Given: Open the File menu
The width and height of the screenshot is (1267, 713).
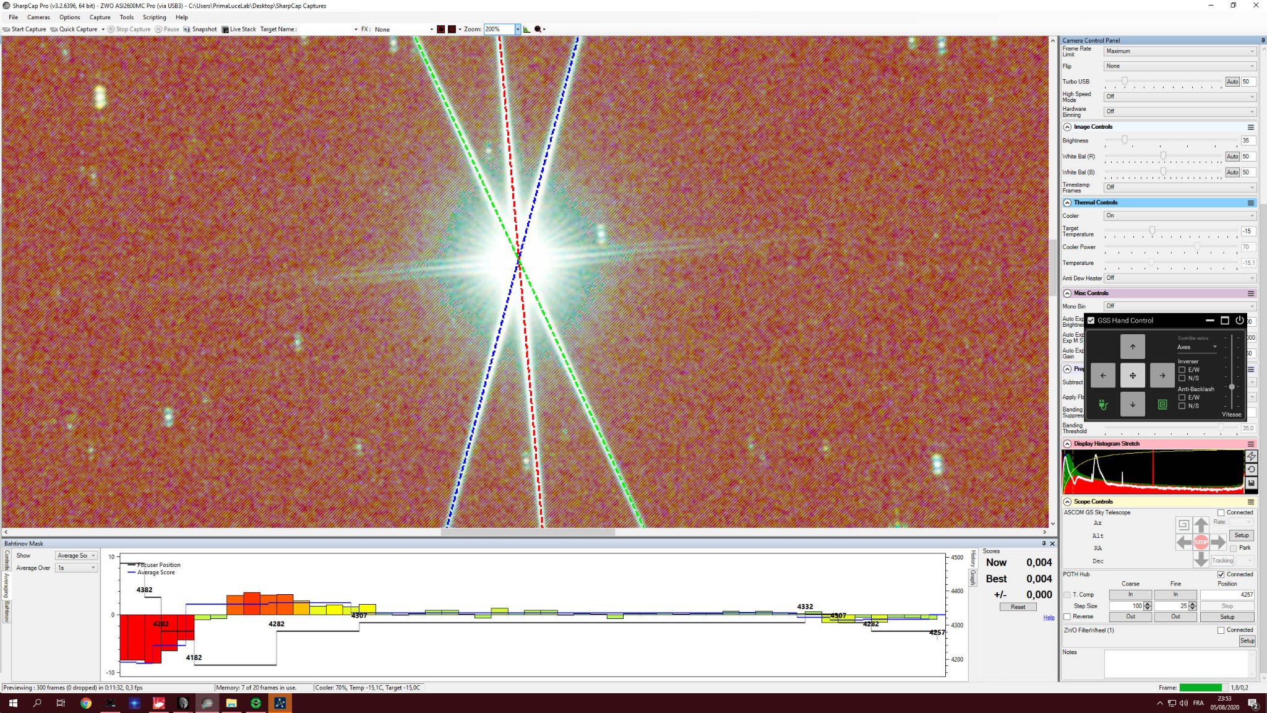Looking at the screenshot, I should [13, 17].
